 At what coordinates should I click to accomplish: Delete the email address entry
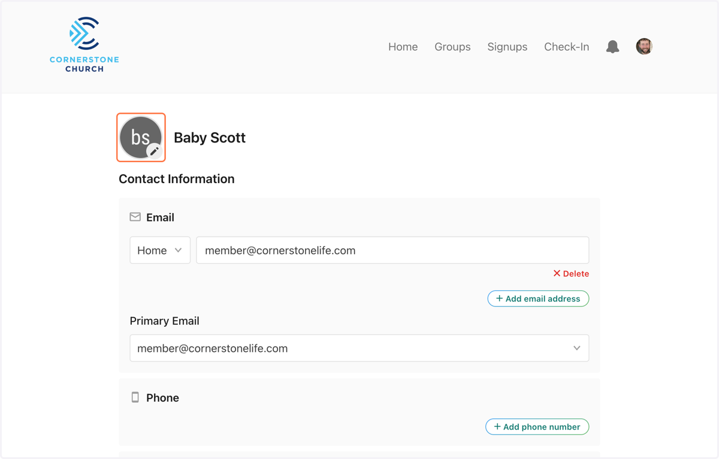pyautogui.click(x=571, y=273)
